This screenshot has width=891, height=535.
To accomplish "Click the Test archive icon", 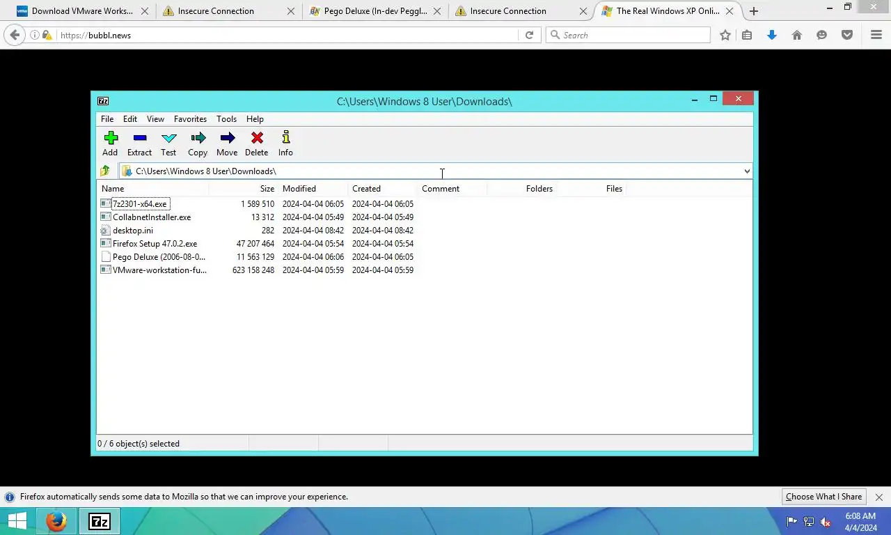I will coord(169,138).
